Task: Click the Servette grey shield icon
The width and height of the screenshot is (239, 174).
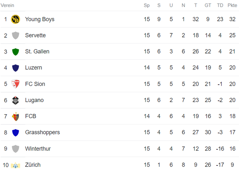Action: pos(15,36)
